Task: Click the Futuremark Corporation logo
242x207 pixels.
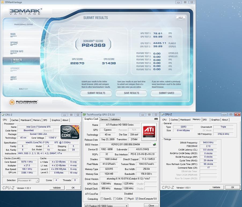Action: (x=24, y=102)
